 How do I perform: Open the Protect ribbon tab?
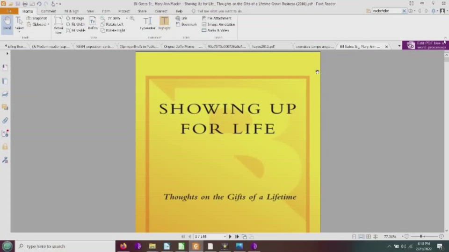(124, 11)
